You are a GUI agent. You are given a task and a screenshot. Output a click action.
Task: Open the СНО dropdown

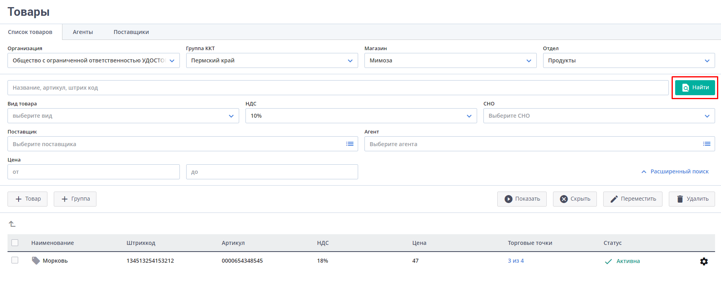[599, 116]
